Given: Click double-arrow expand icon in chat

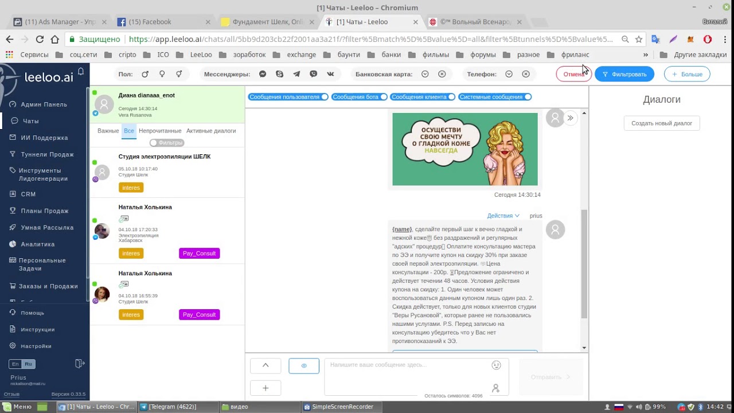Looking at the screenshot, I should [570, 118].
